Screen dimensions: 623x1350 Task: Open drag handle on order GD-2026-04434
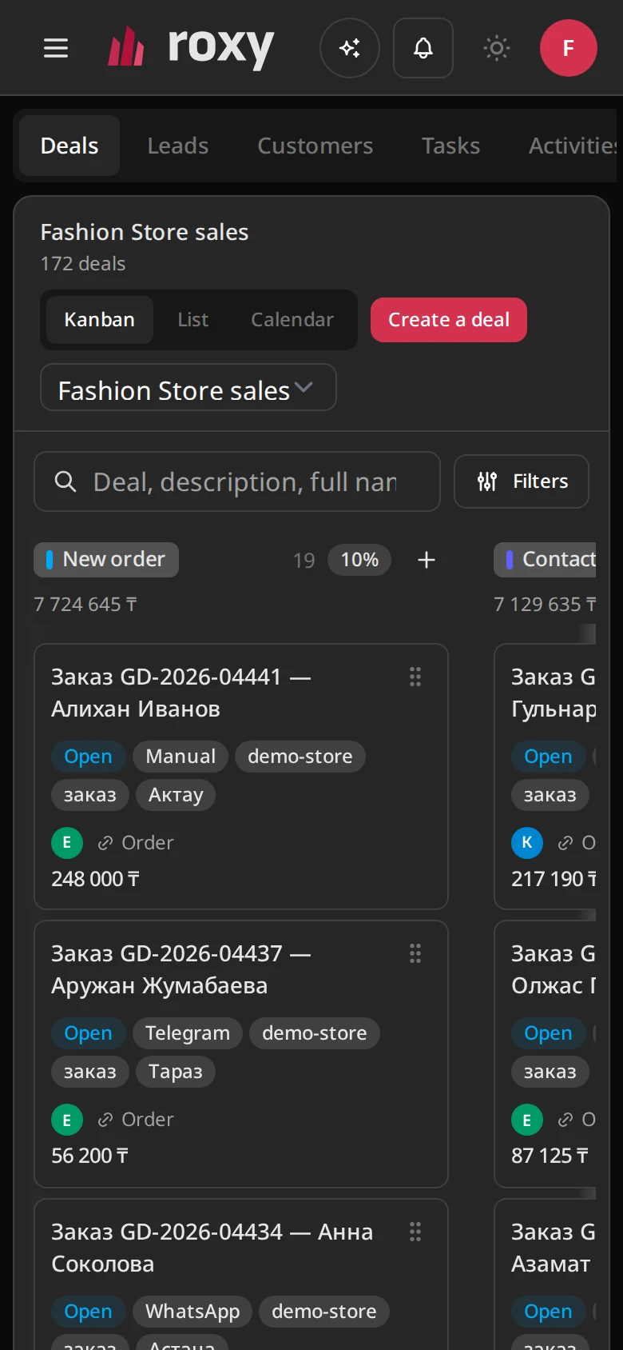coord(415,1232)
